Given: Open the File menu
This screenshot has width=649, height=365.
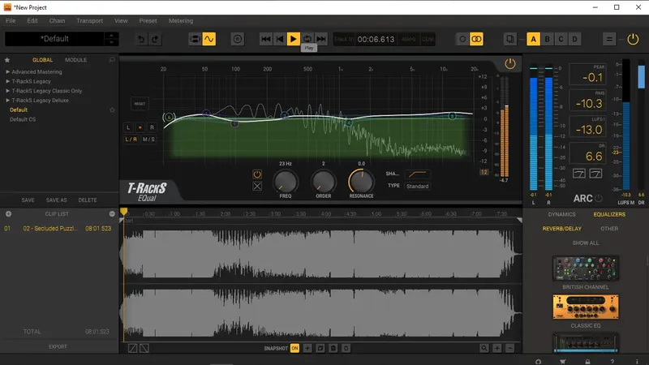Looking at the screenshot, I should (11, 21).
